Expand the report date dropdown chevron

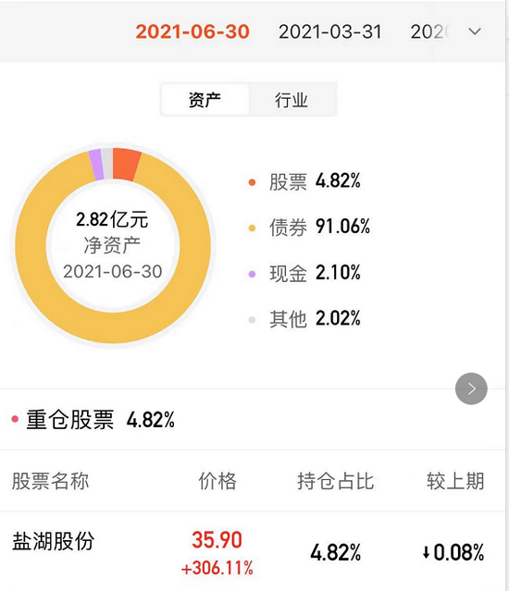(475, 31)
